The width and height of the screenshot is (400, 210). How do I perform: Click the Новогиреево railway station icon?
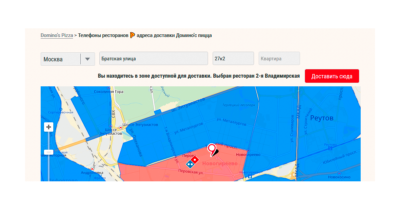click(250, 177)
